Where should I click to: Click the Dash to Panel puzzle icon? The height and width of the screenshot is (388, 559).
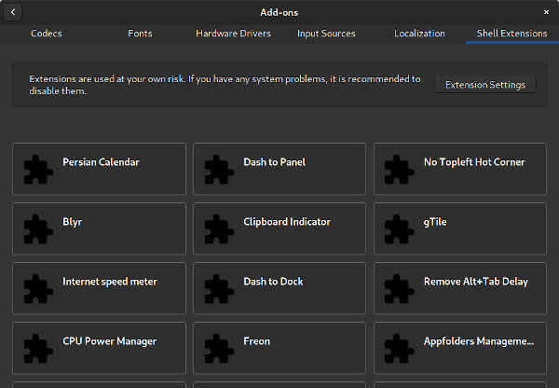[219, 169]
